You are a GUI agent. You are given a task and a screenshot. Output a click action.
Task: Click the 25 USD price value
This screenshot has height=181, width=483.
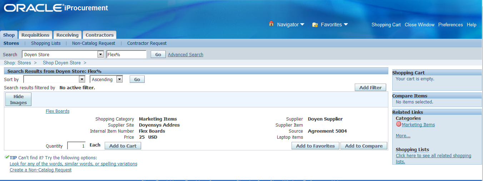coord(148,137)
